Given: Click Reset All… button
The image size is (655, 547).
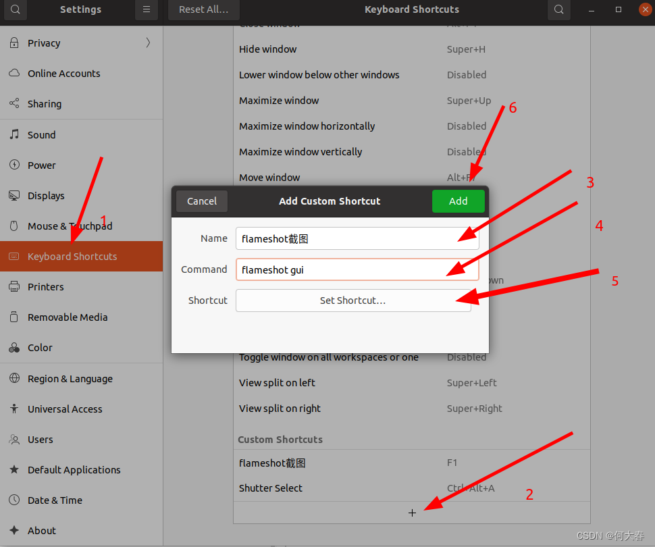Looking at the screenshot, I should [204, 9].
